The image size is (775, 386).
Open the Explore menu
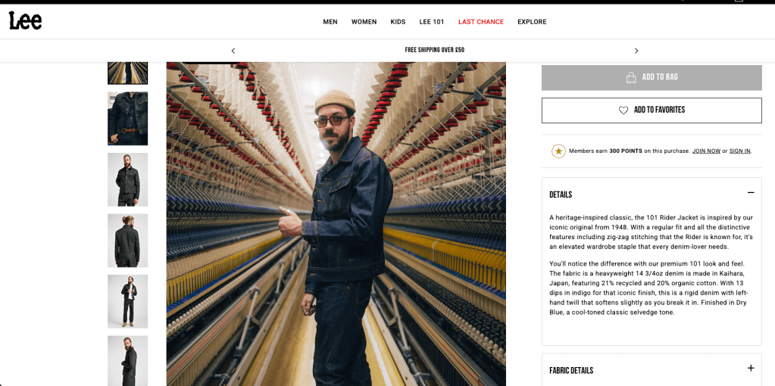point(532,22)
